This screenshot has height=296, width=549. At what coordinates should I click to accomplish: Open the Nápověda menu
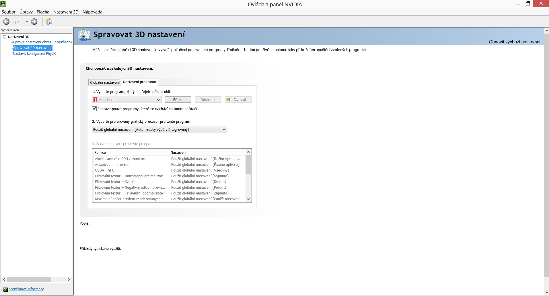pyautogui.click(x=92, y=12)
